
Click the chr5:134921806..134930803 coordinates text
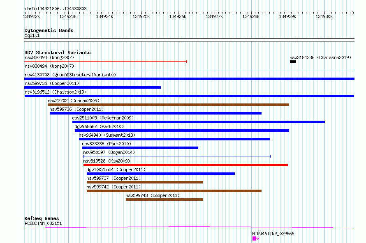pos(56,9)
